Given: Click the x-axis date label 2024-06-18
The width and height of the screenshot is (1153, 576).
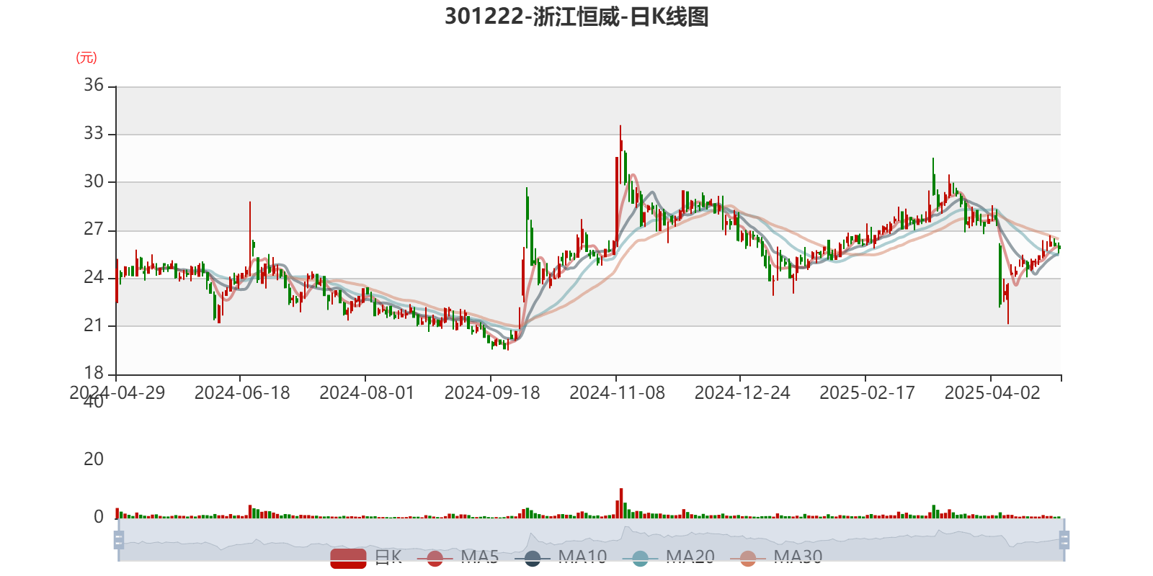Looking at the screenshot, I should pyautogui.click(x=242, y=392).
